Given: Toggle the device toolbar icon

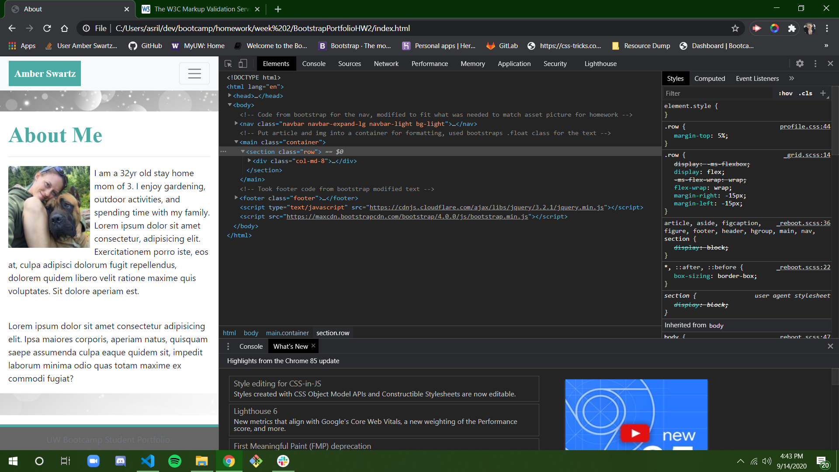Looking at the screenshot, I should point(243,63).
